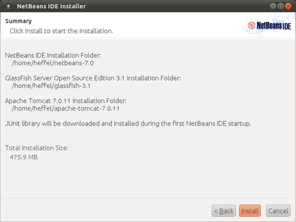Screen dimensions: 296x222
Task: Click the 475.9 MB size value
Action: tap(24, 157)
